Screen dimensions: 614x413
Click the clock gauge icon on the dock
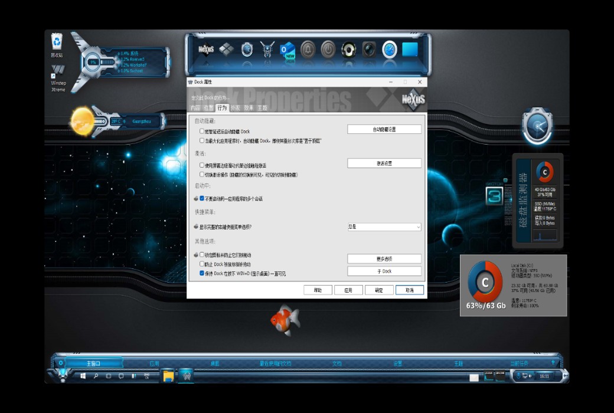point(388,50)
